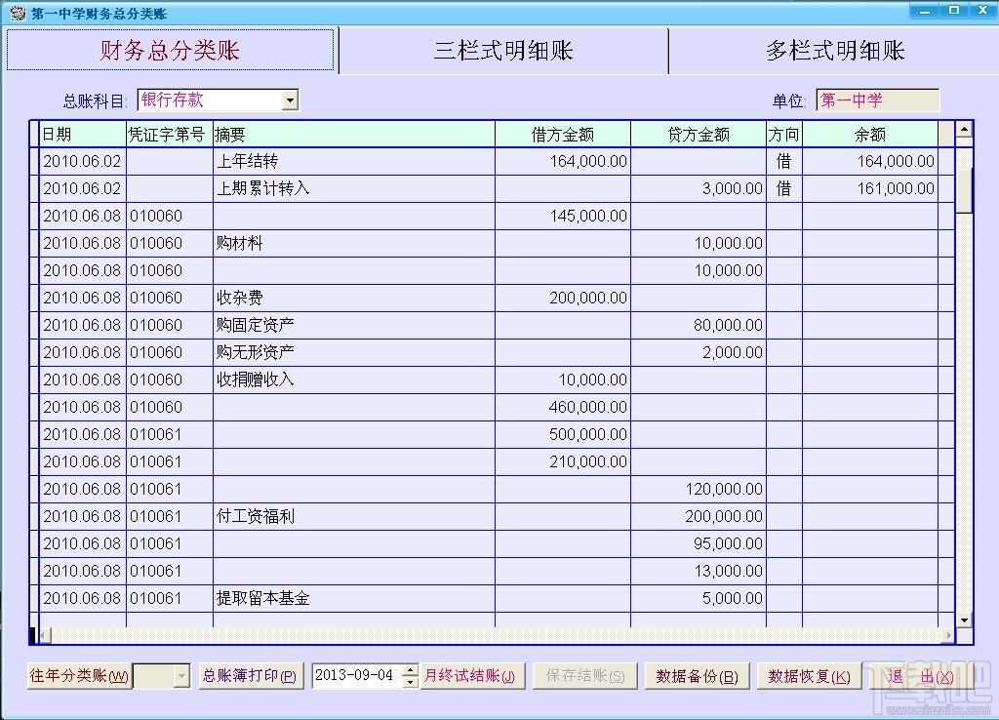This screenshot has width=999, height=720.
Task: Click the balance cell 164,000.00
Action: pyautogui.click(x=870, y=161)
